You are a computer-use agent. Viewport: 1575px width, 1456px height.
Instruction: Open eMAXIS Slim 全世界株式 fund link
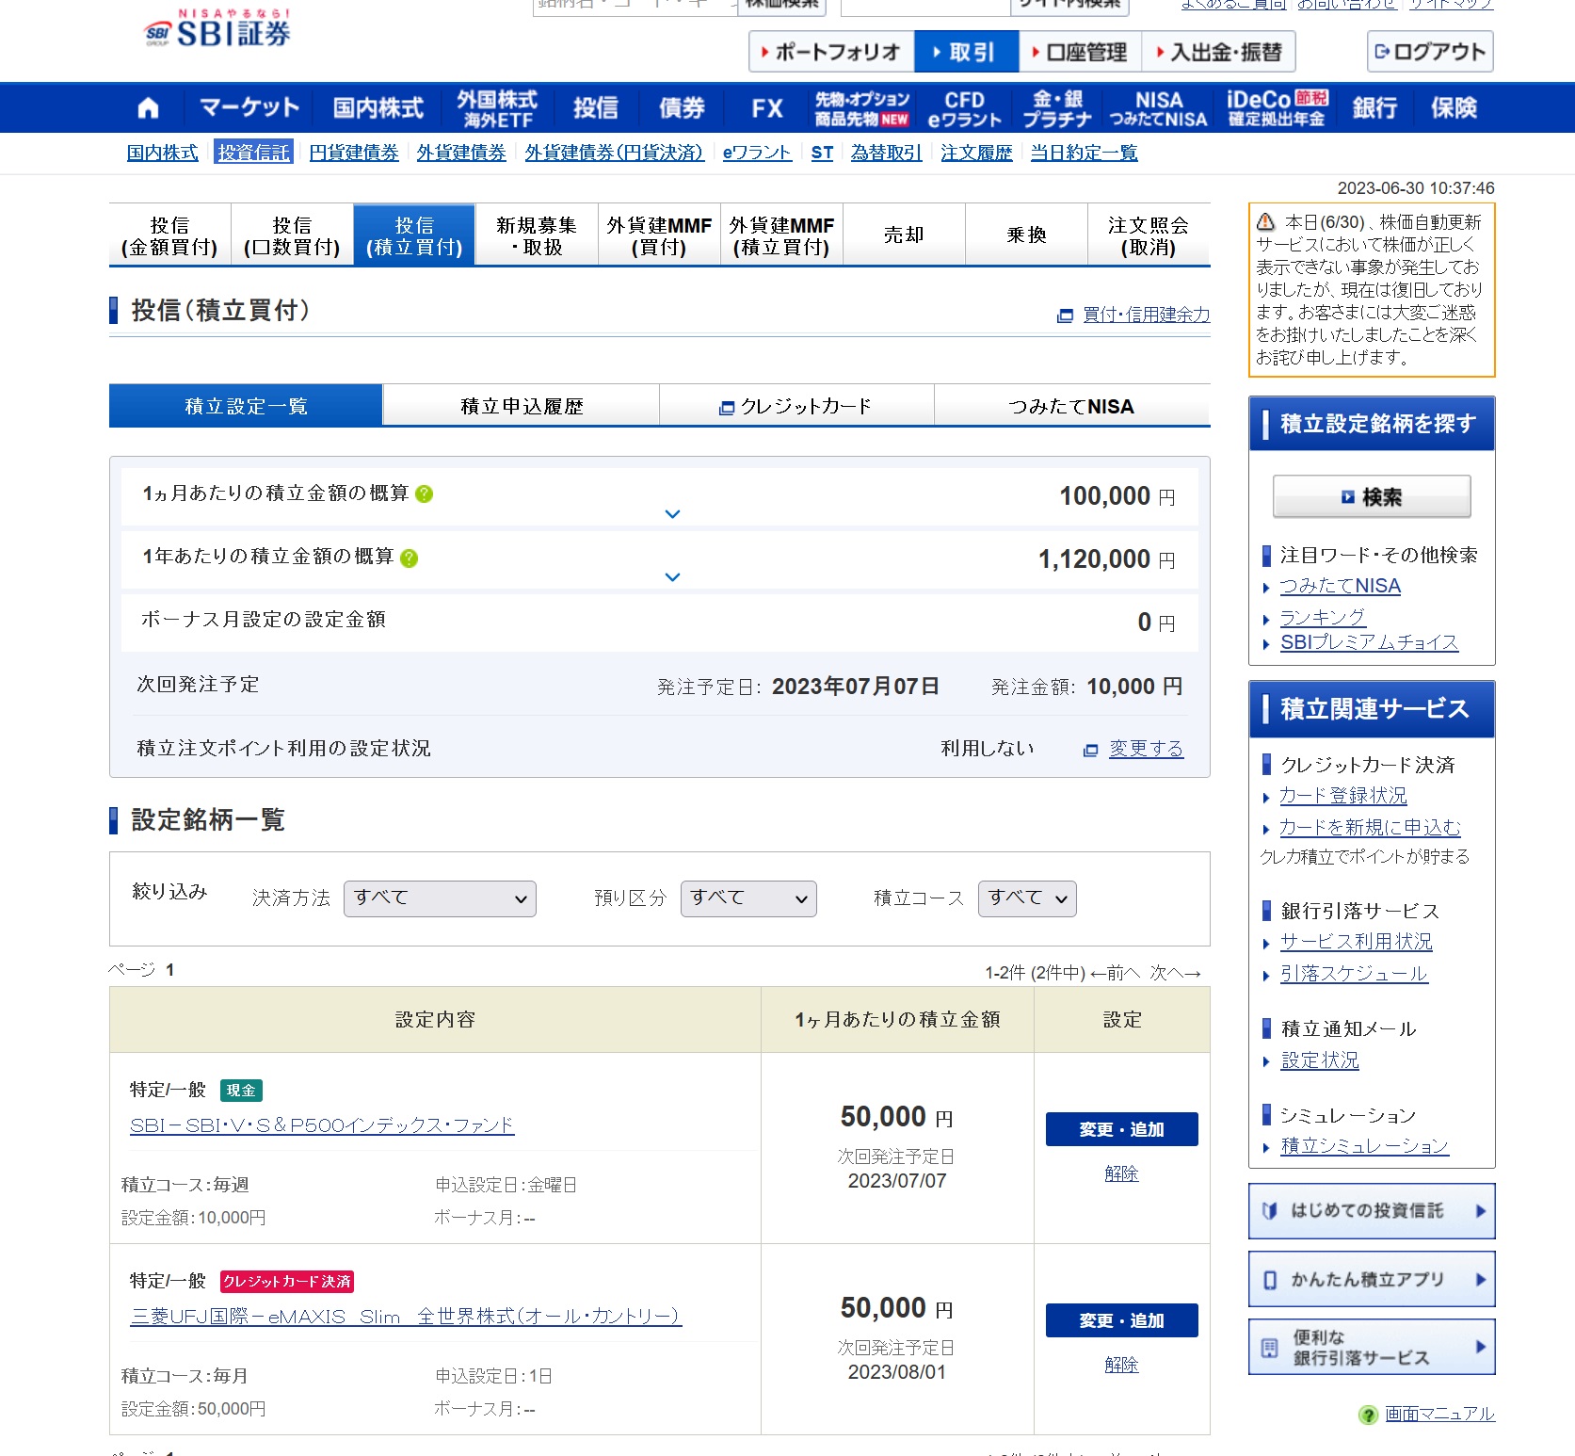[406, 1317]
